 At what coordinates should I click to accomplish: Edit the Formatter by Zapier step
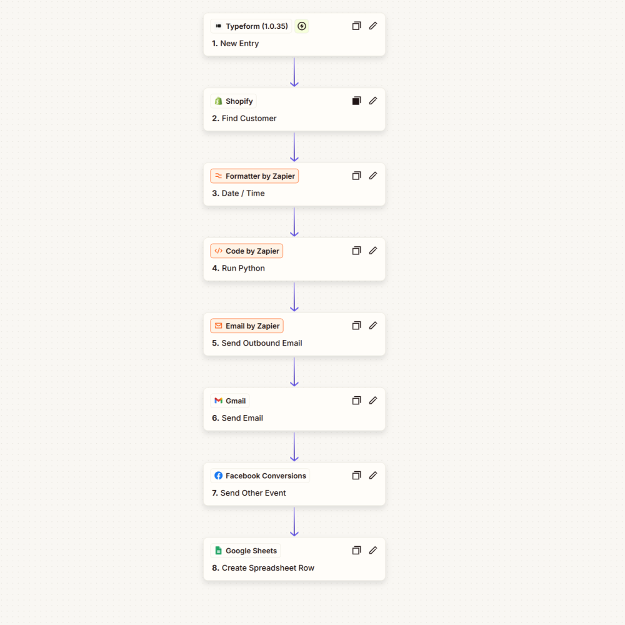(372, 176)
